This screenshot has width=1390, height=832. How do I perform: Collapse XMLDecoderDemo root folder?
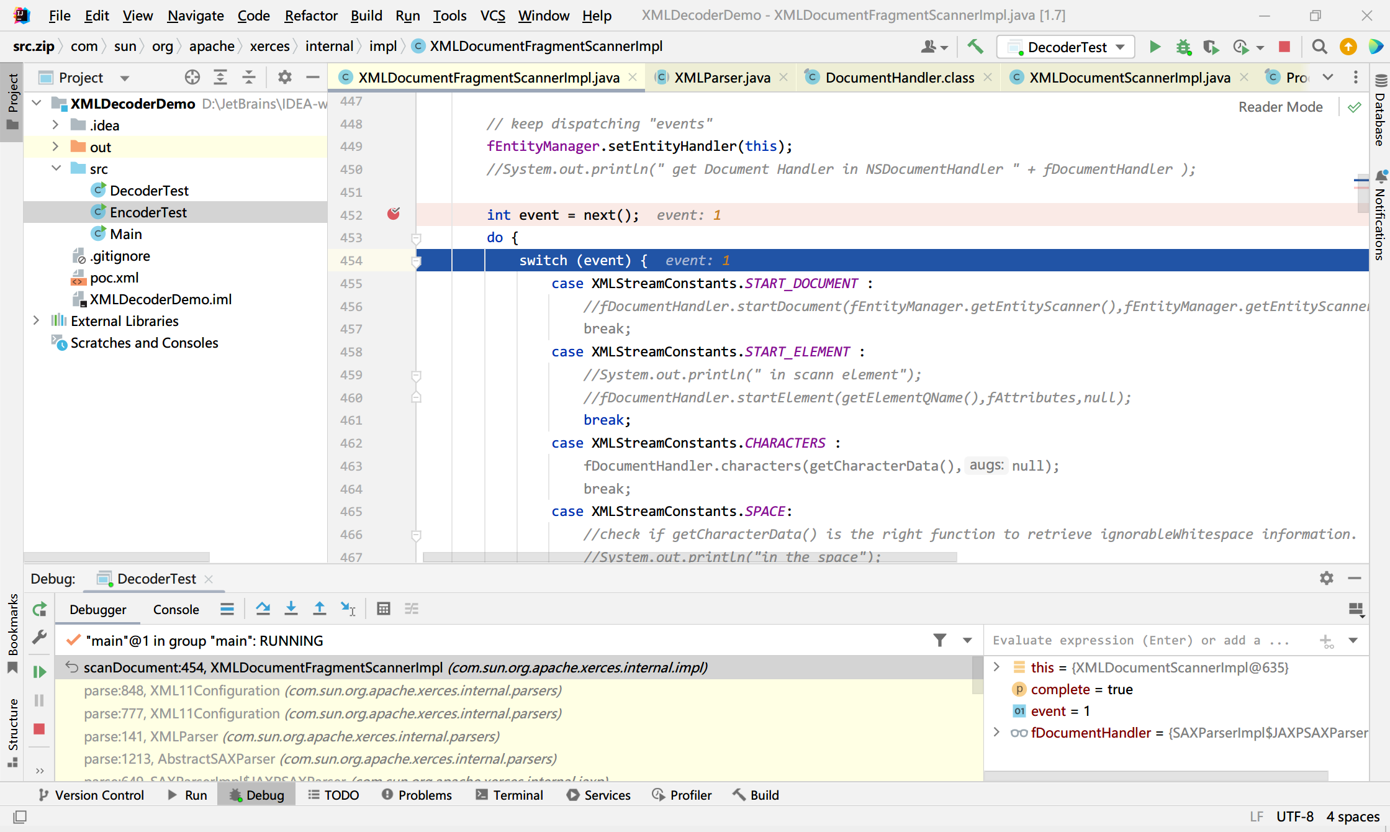[37, 103]
